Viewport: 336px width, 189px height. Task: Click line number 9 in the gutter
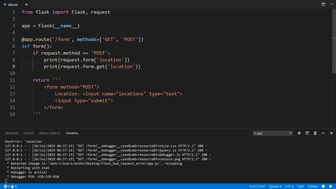pyautogui.click(x=14, y=67)
